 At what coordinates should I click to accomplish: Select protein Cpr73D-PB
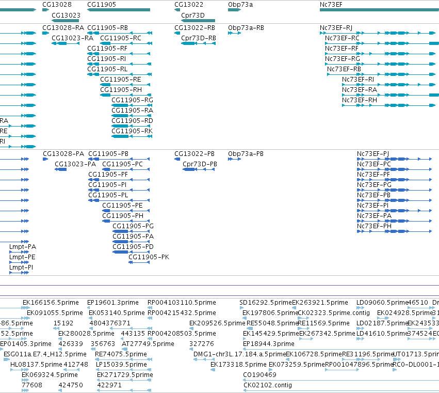pos(200,164)
